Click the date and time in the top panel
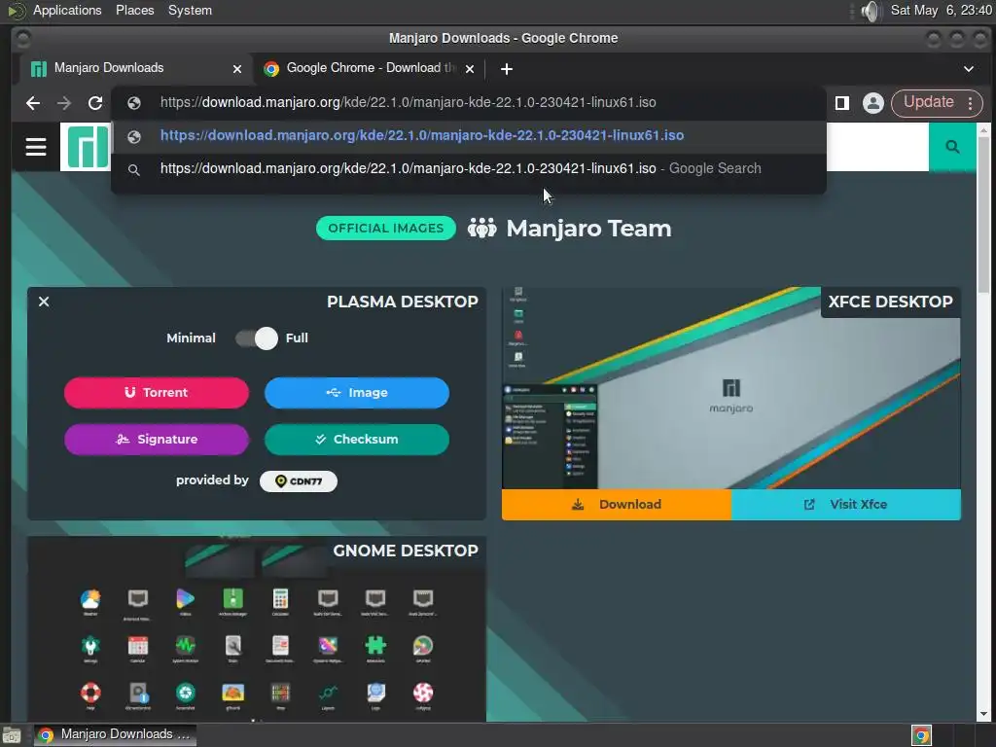996x747 pixels. (941, 11)
